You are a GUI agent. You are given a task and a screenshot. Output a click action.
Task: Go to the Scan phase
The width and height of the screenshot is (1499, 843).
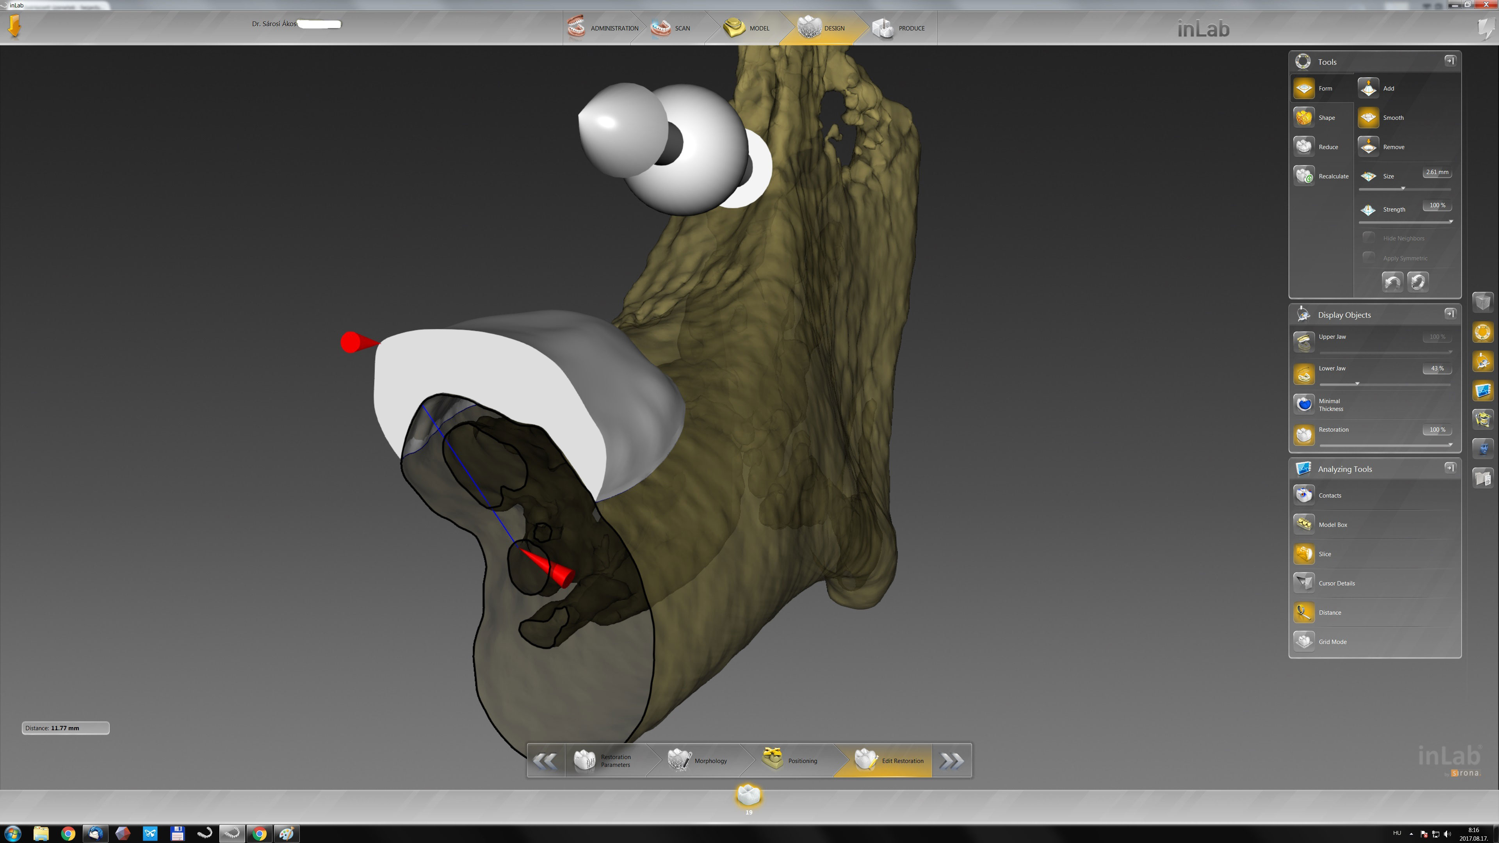[670, 28]
